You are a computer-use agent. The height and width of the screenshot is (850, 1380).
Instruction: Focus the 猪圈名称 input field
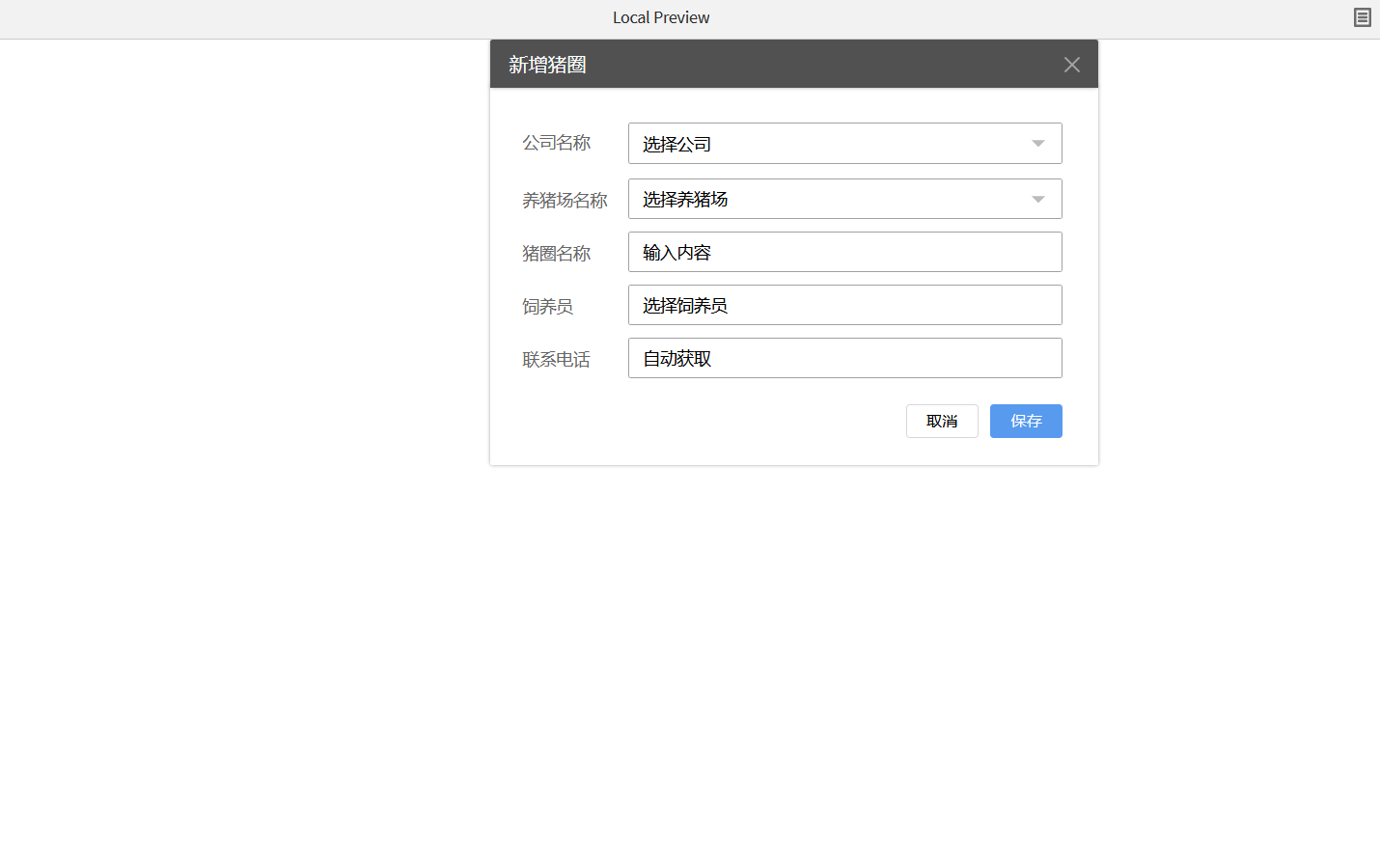pyautogui.click(x=844, y=252)
